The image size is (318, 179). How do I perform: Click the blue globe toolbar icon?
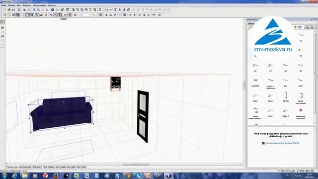pyautogui.click(x=53, y=9)
